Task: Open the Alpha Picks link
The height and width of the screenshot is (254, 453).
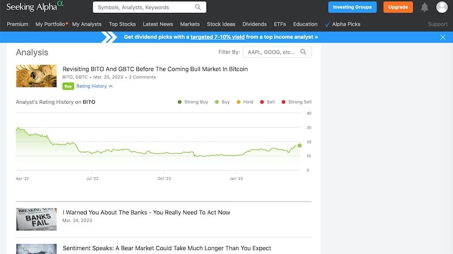Action: tap(346, 24)
